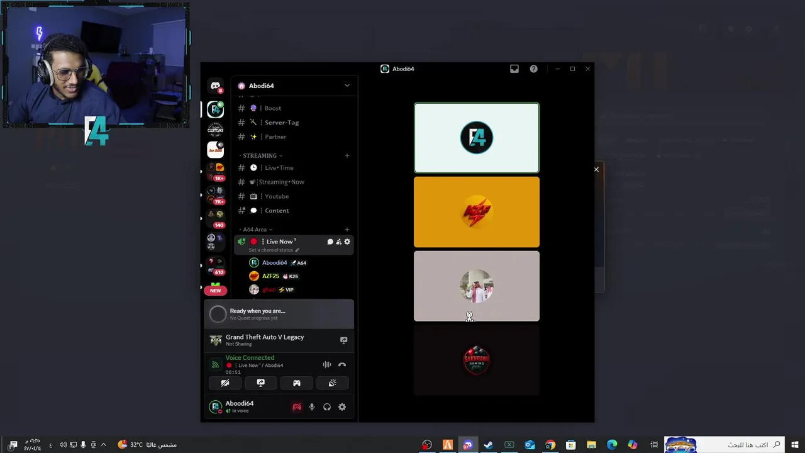Open weather widget showing 32°C

(147, 445)
